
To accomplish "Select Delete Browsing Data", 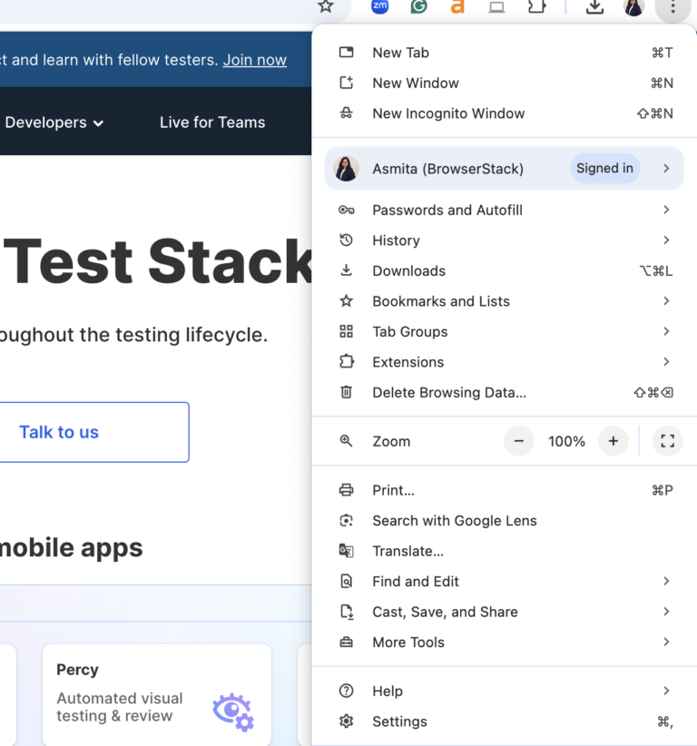I will [x=449, y=392].
